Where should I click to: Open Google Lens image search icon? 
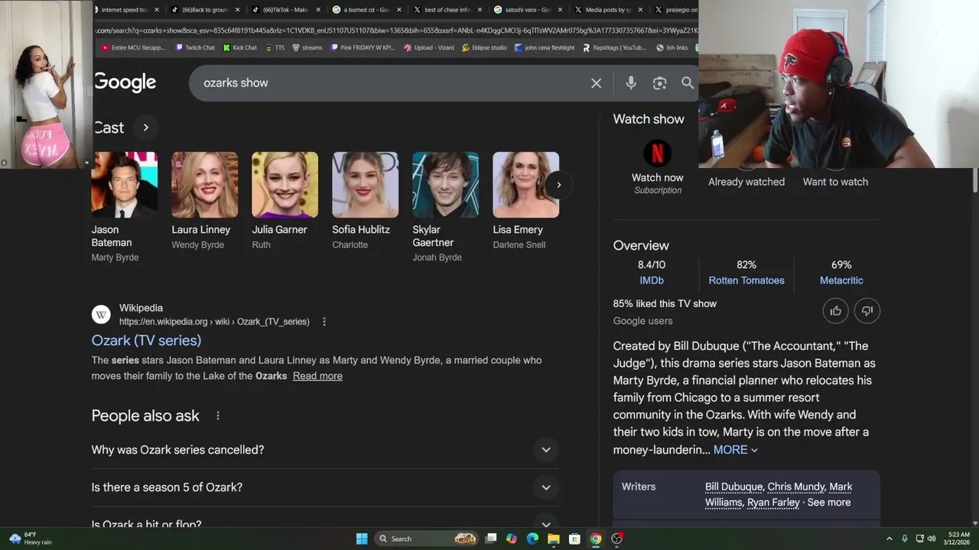(659, 83)
